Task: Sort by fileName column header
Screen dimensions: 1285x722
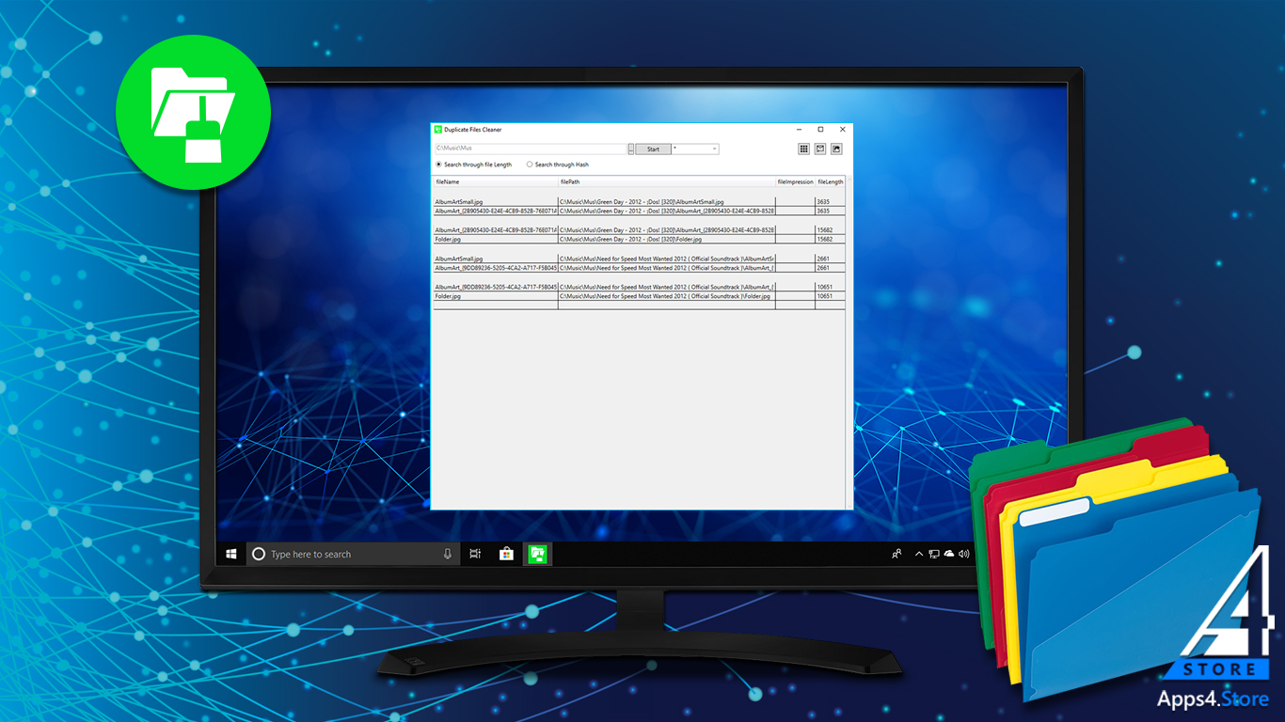Action: pyautogui.click(x=495, y=181)
